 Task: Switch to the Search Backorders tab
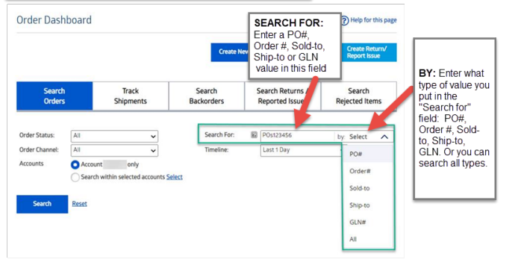tap(207, 96)
